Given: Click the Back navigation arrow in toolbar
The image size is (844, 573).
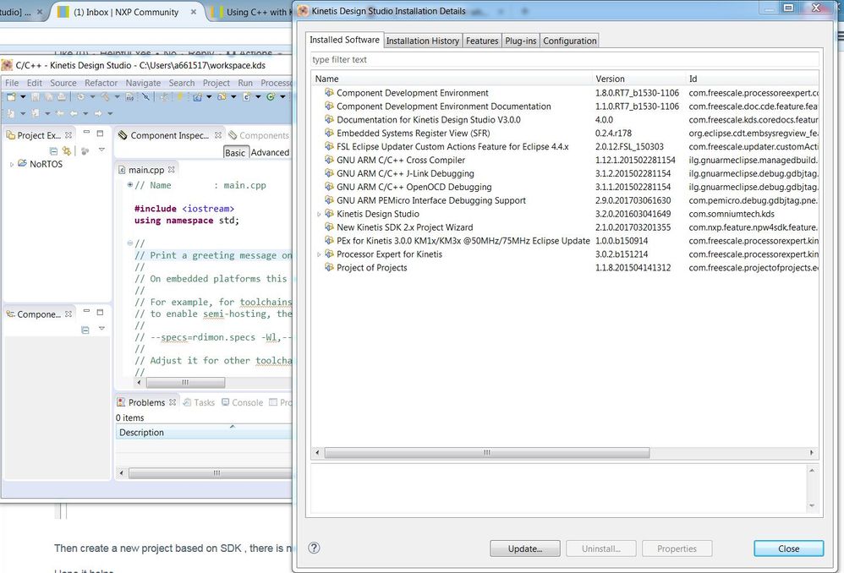Looking at the screenshot, I should 74,113.
